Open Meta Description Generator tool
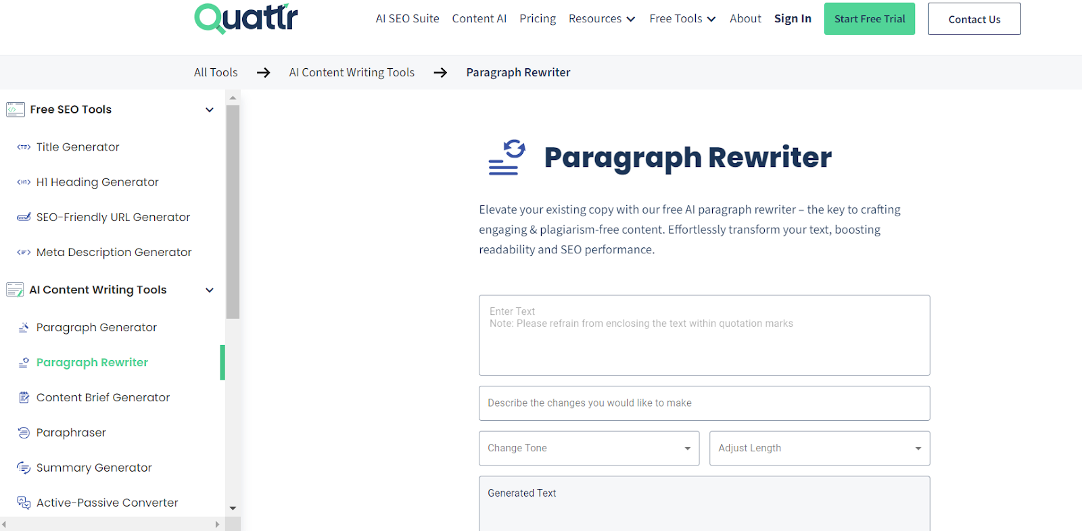The width and height of the screenshot is (1082, 531). coord(114,253)
